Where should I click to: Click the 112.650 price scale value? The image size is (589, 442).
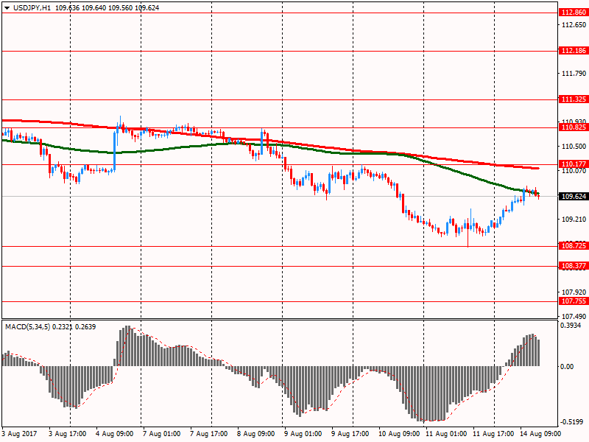click(x=574, y=25)
